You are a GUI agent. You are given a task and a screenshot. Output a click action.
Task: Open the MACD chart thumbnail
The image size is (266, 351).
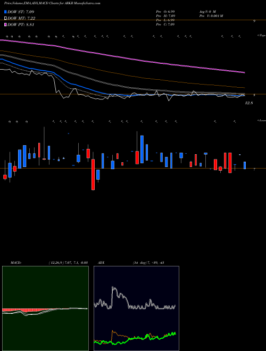[x=45, y=308]
